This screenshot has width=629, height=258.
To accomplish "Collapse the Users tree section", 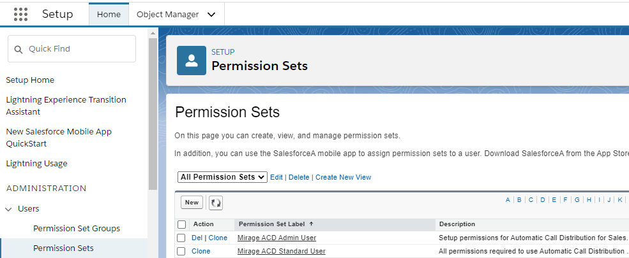I will tap(8, 209).
